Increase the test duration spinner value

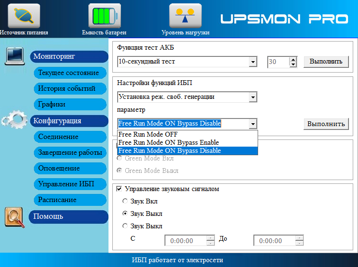pyautogui.click(x=293, y=59)
